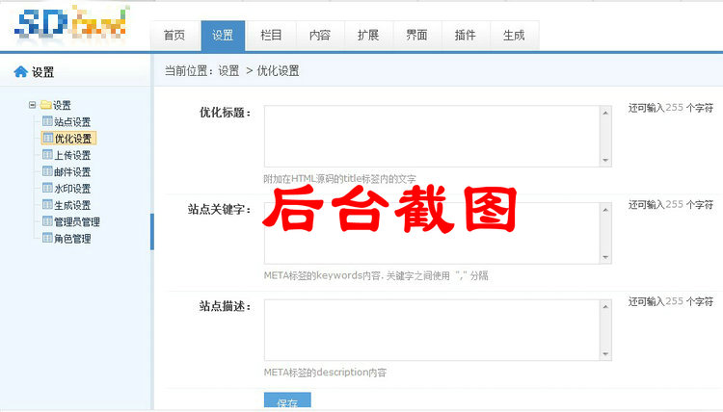Click the home icon beside 设置 header
Image resolution: width=723 pixels, height=412 pixels.
tap(20, 72)
